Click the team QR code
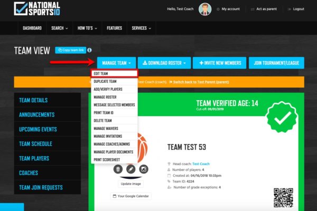 pos(283,197)
